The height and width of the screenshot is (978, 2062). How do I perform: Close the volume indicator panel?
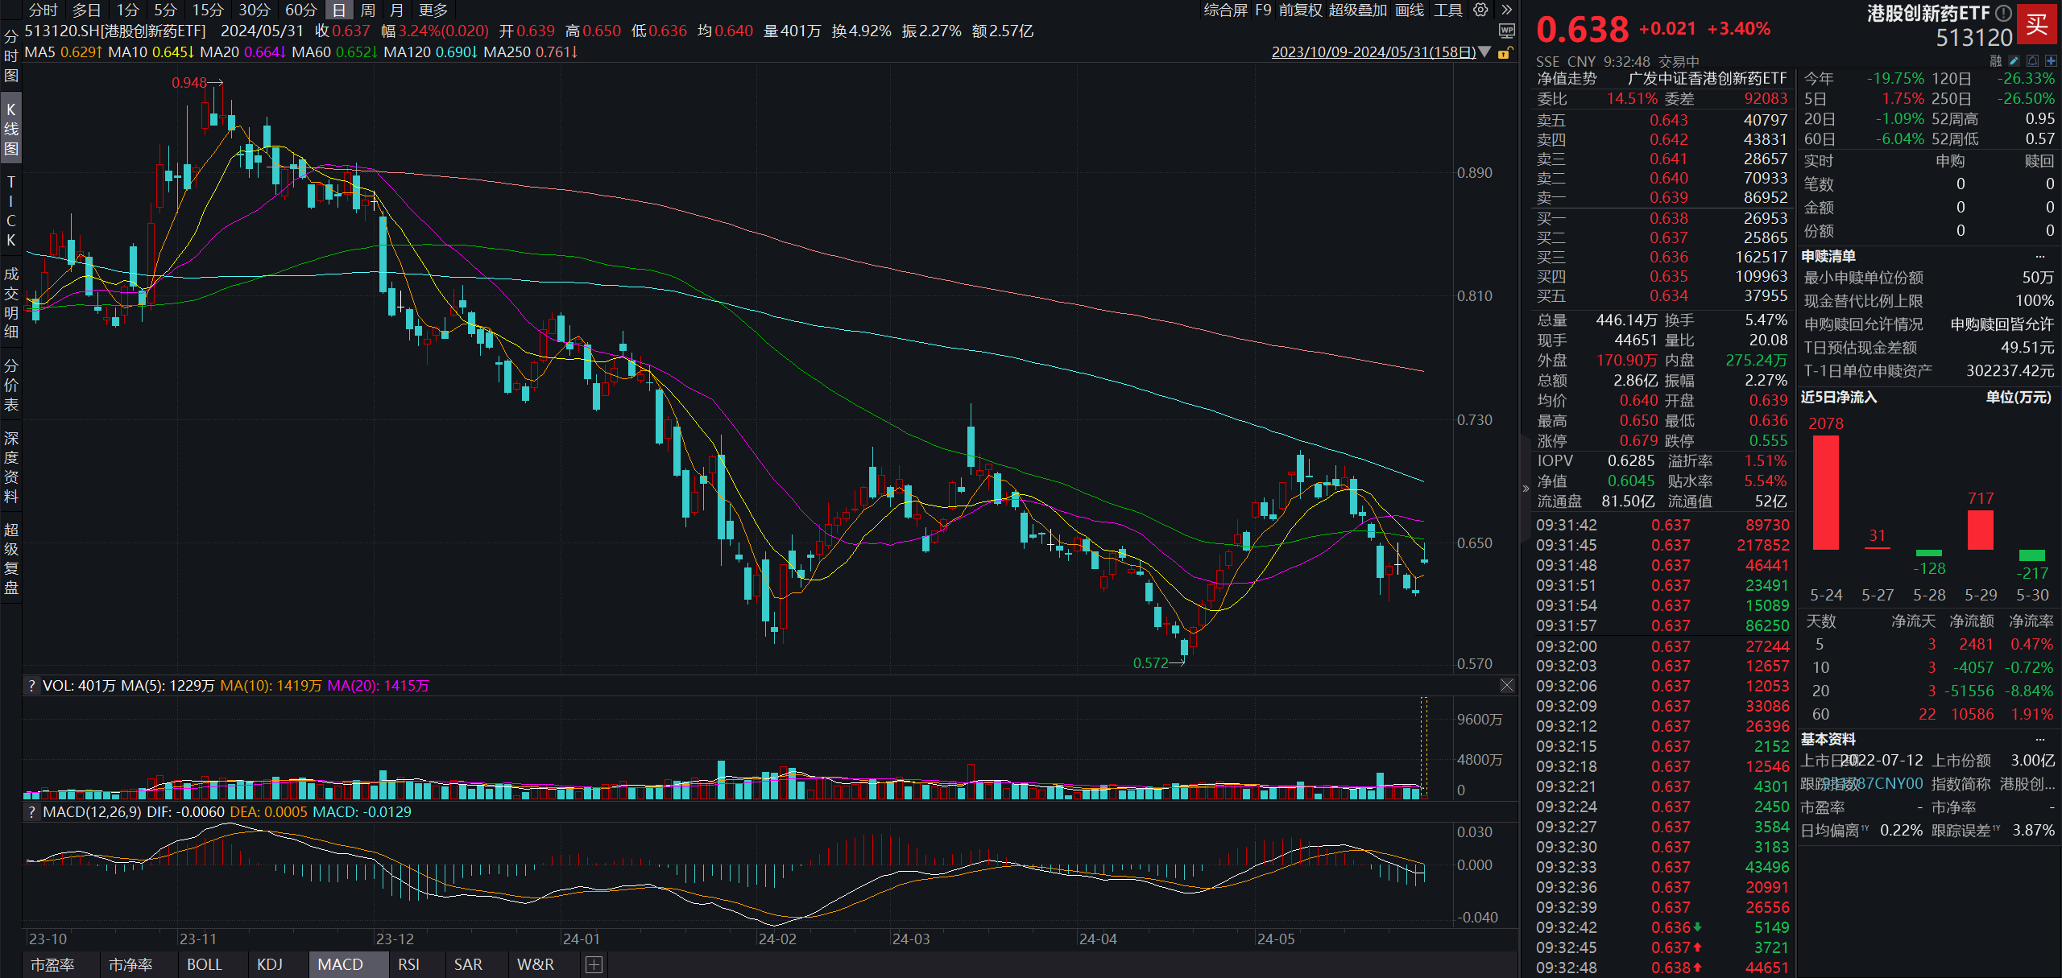1506,685
